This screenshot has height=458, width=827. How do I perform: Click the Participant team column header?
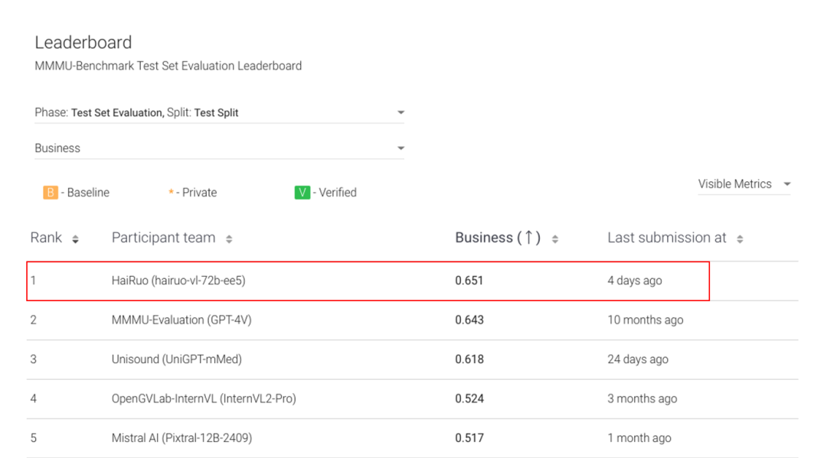coord(163,238)
